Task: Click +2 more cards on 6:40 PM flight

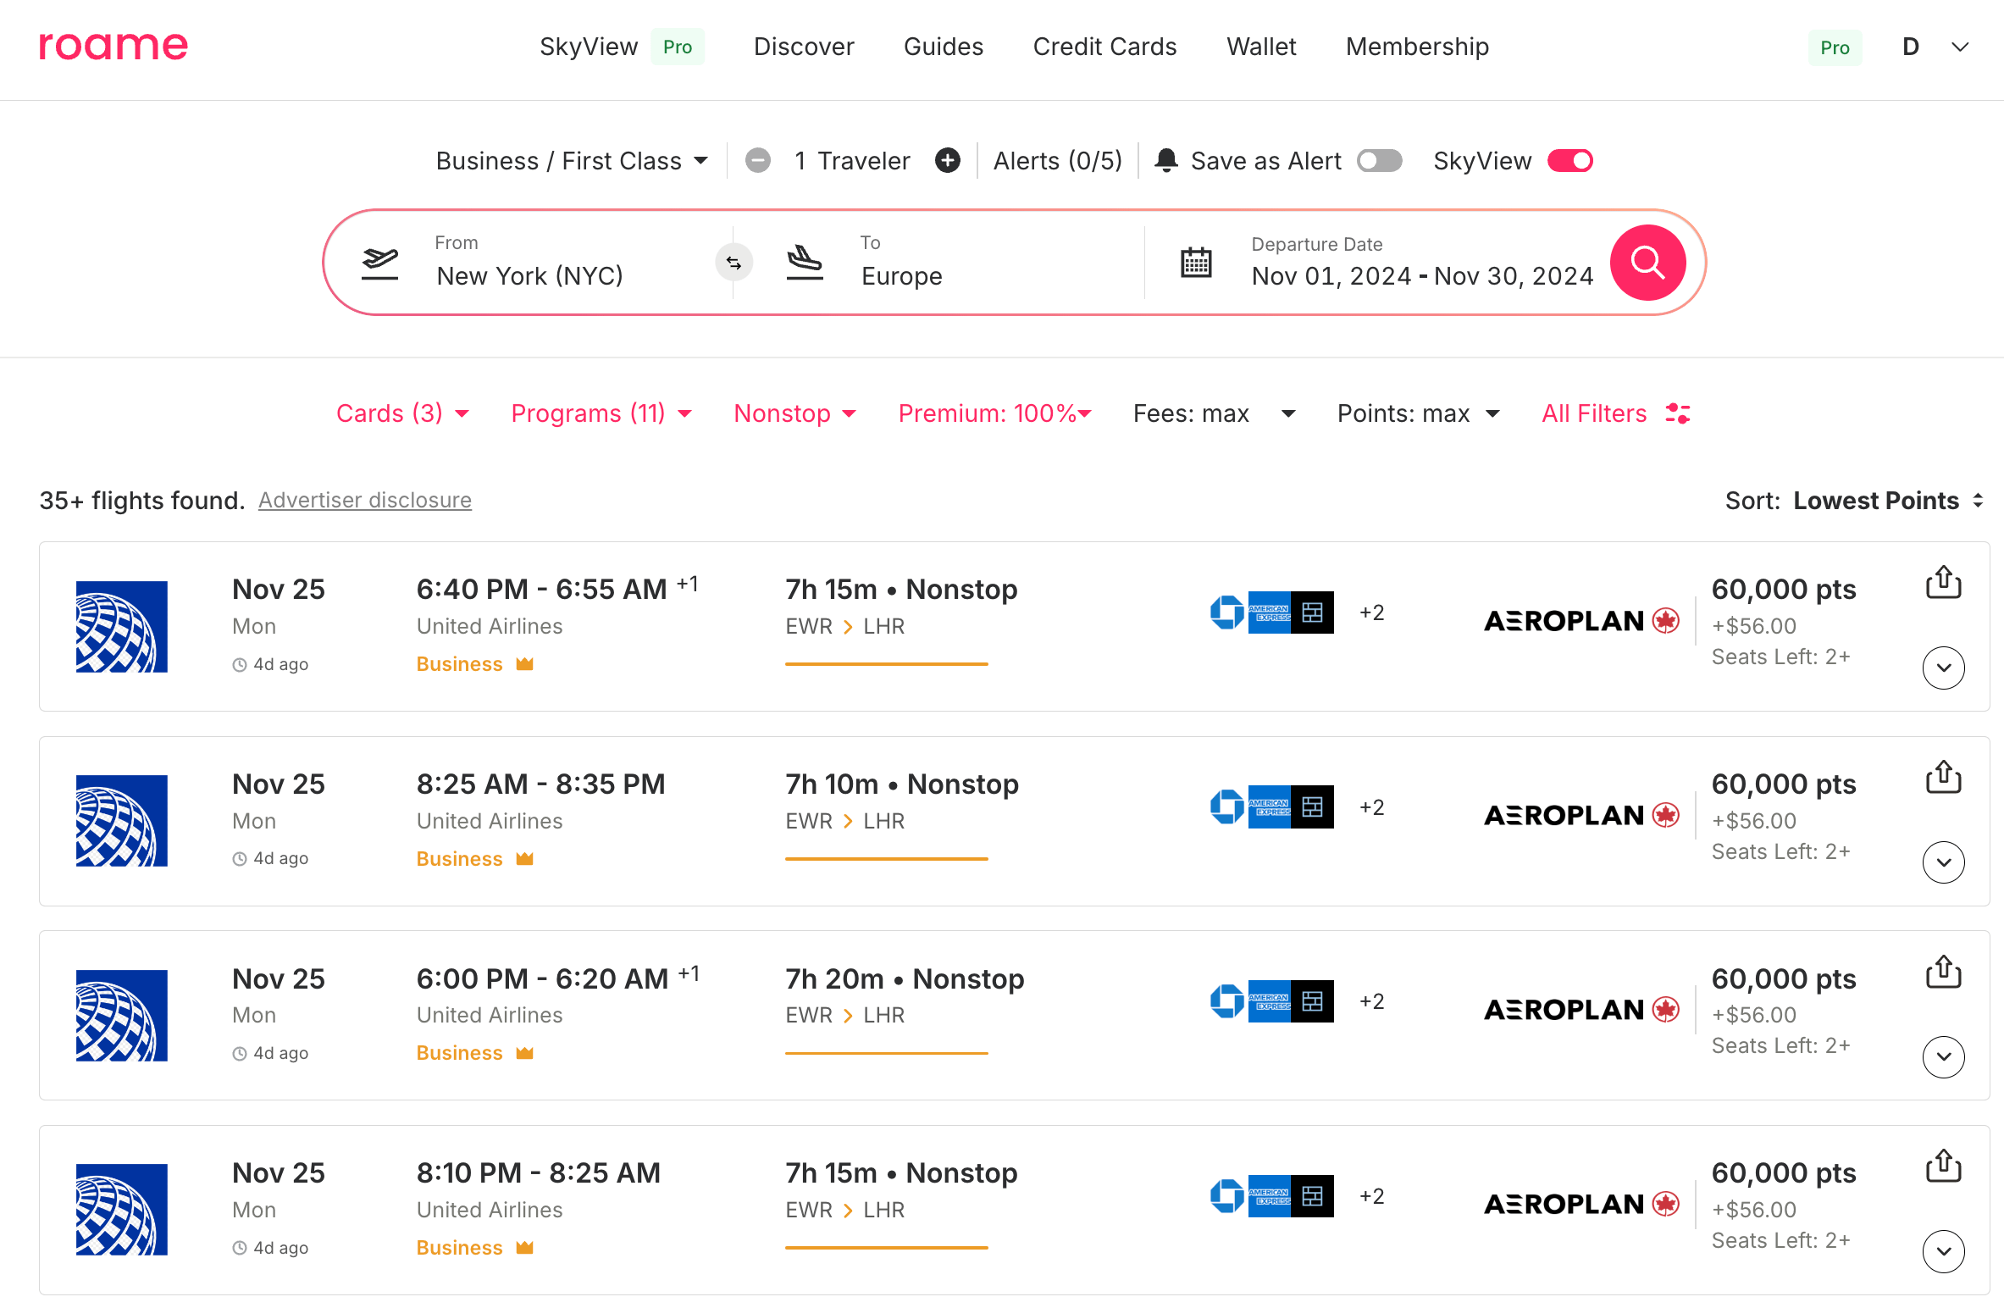Action: (1372, 612)
